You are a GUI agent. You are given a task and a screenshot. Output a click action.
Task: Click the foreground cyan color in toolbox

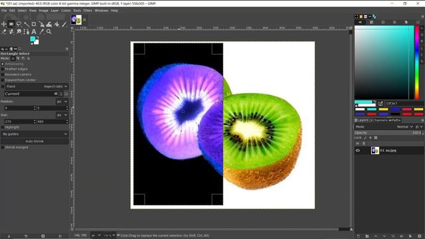coord(33,39)
